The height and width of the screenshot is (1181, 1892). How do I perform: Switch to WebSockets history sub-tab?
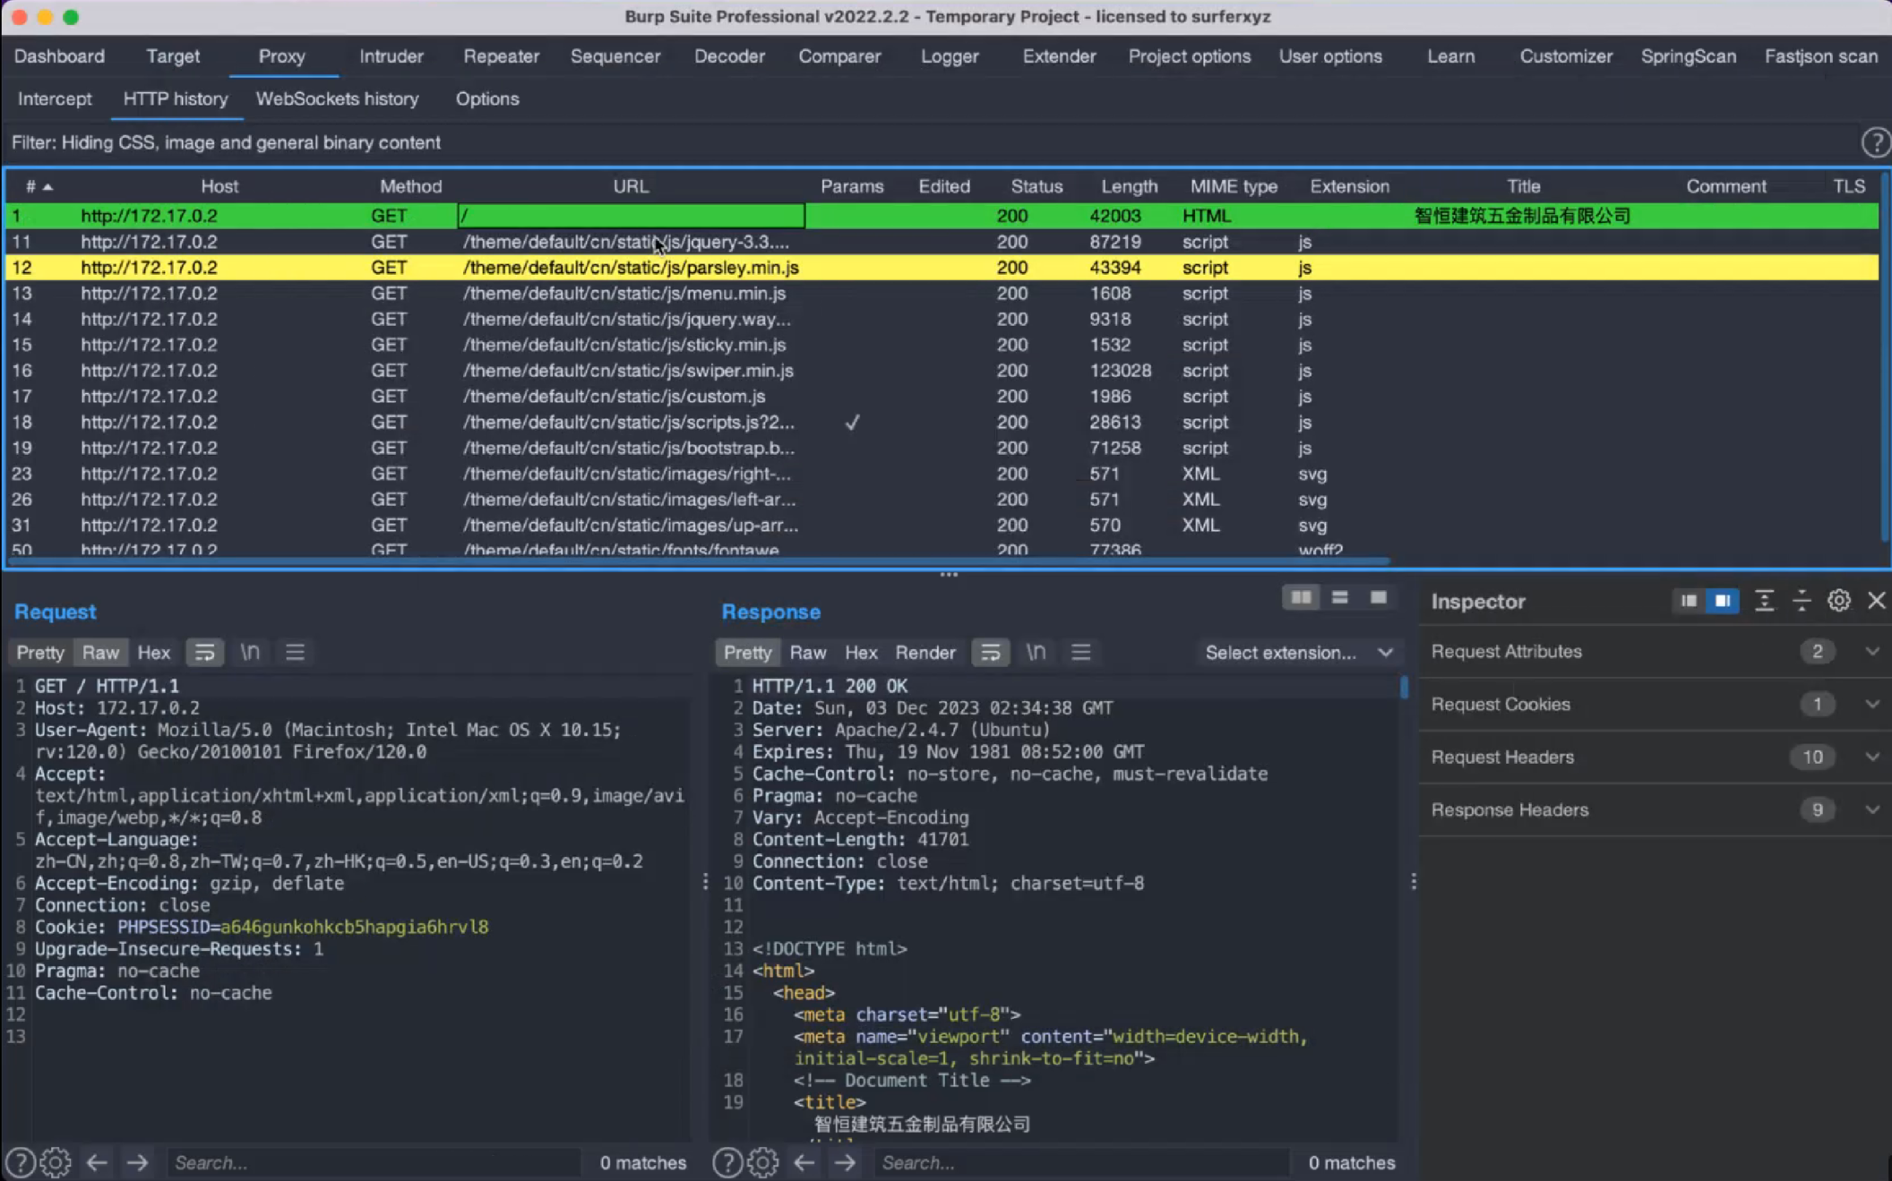click(337, 99)
